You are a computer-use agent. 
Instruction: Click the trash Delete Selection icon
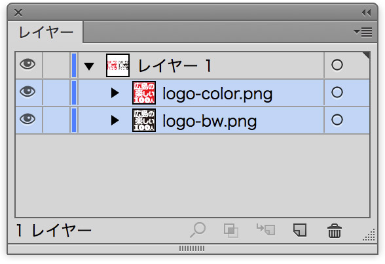335,231
